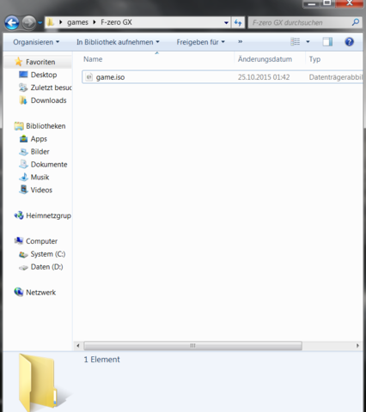Click the Bibliotheken icon

[x=19, y=126]
